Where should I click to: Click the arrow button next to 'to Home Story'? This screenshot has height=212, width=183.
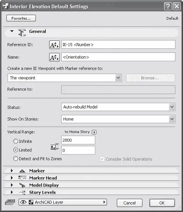click(x=94, y=132)
